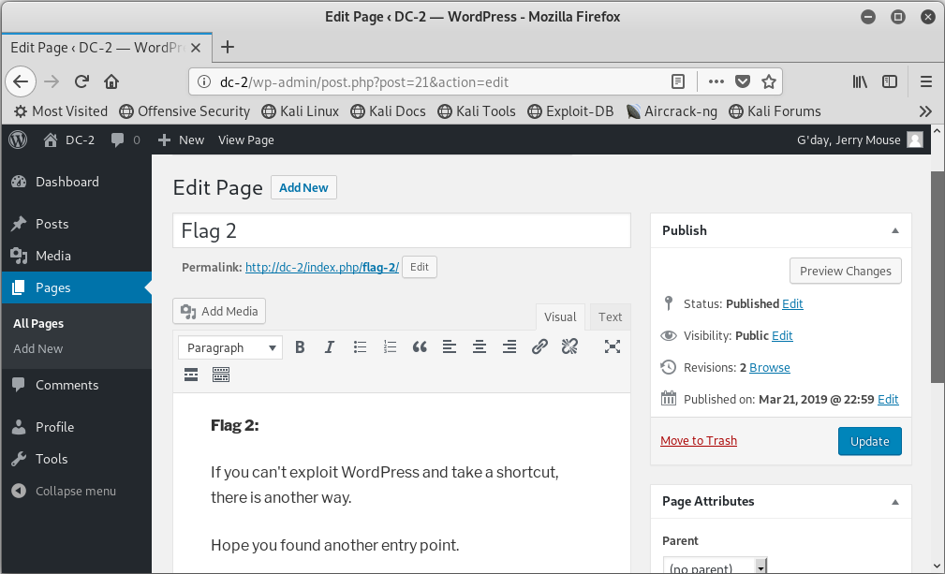Screen dimensions: 945x574
Task: Open the comments bubble in admin bar
Action: pos(126,140)
